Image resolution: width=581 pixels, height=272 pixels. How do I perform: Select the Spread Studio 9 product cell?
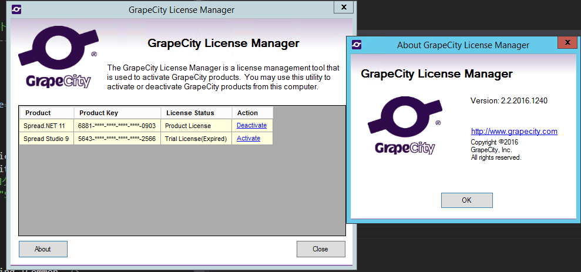pos(46,139)
